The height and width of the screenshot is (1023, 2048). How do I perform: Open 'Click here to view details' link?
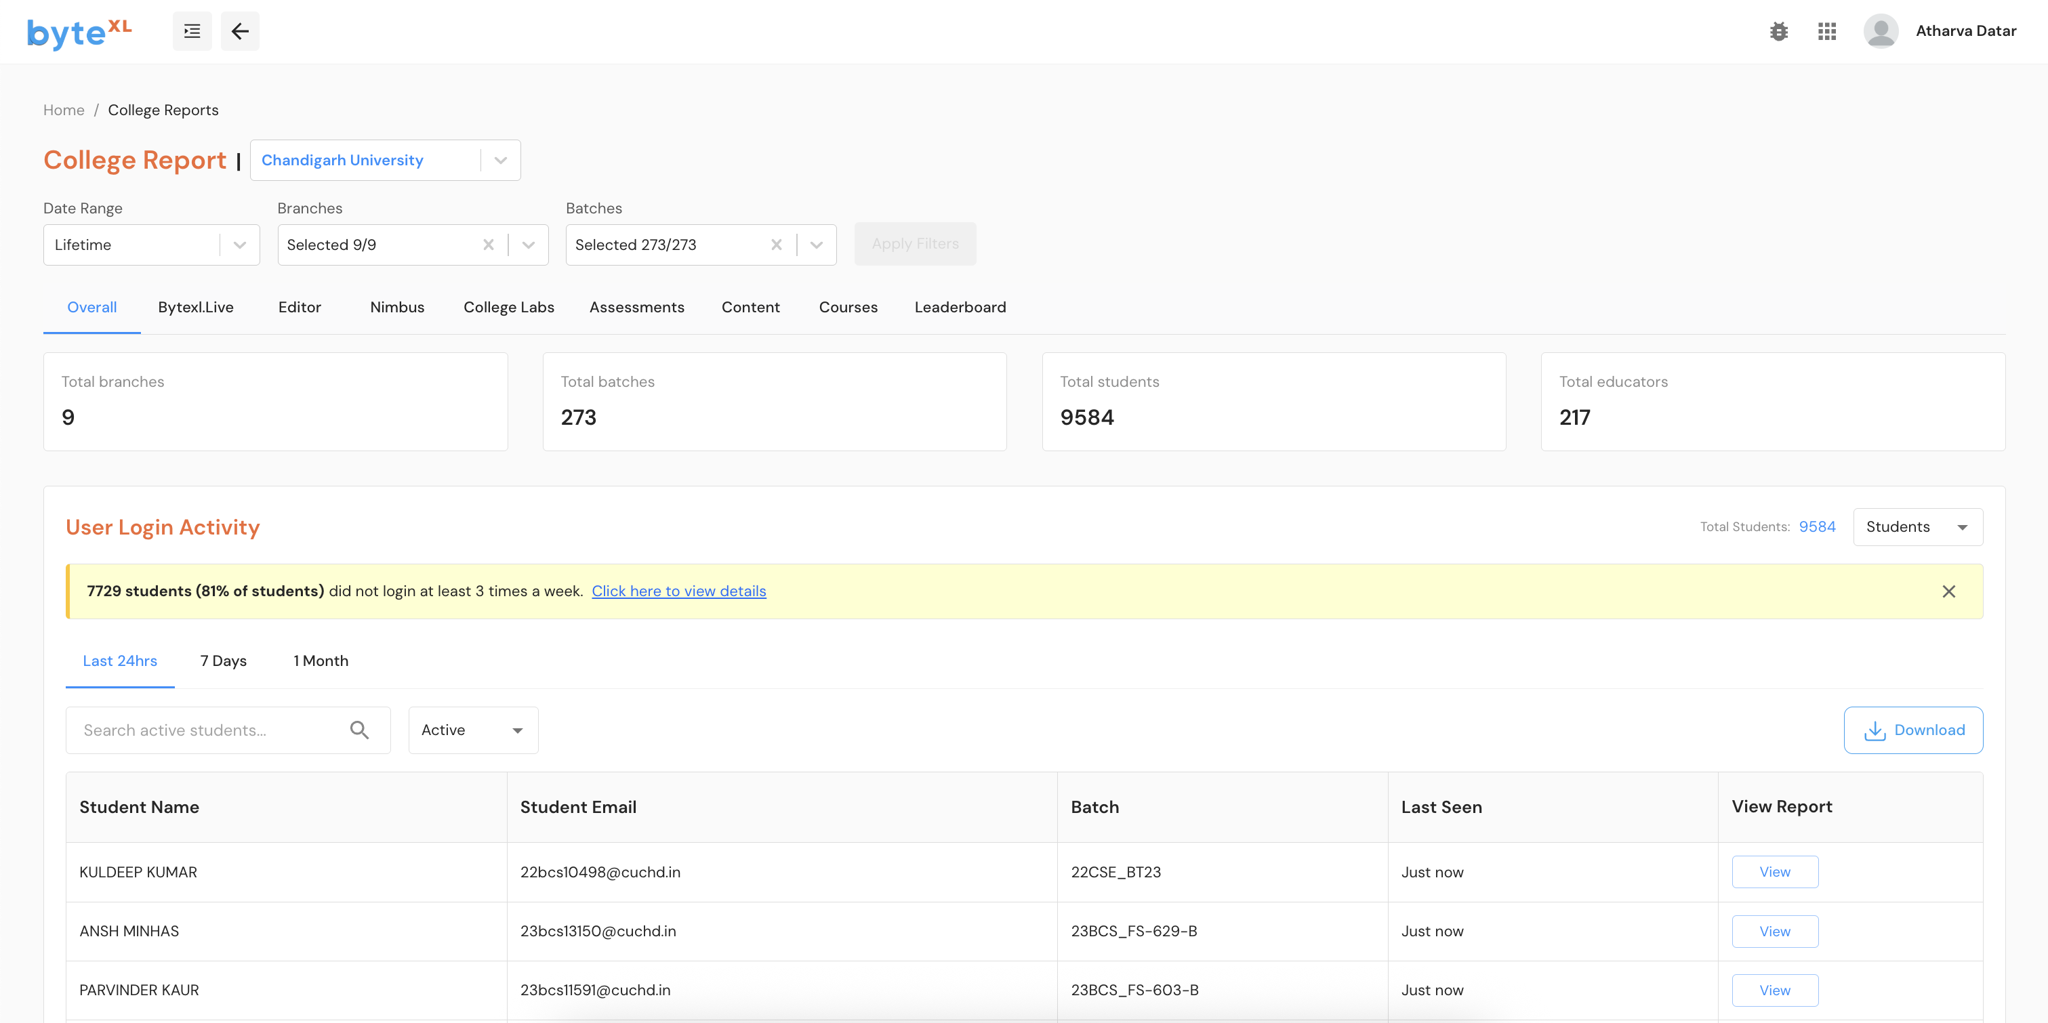pos(678,591)
